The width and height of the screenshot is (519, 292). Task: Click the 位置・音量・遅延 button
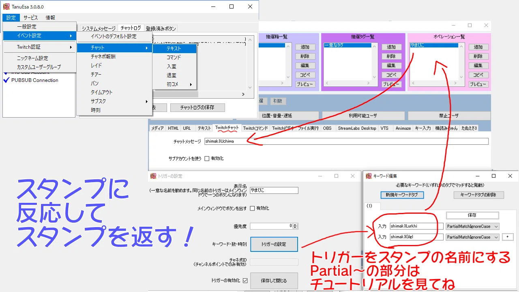(277, 116)
